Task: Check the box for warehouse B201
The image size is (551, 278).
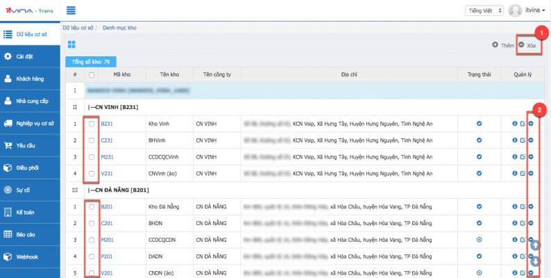Action: (92, 206)
